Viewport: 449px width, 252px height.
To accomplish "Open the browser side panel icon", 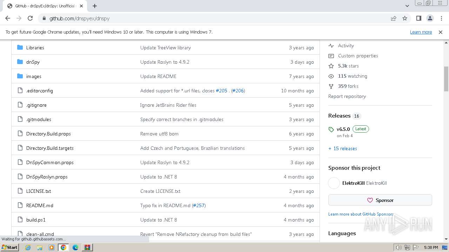I will (x=419, y=19).
